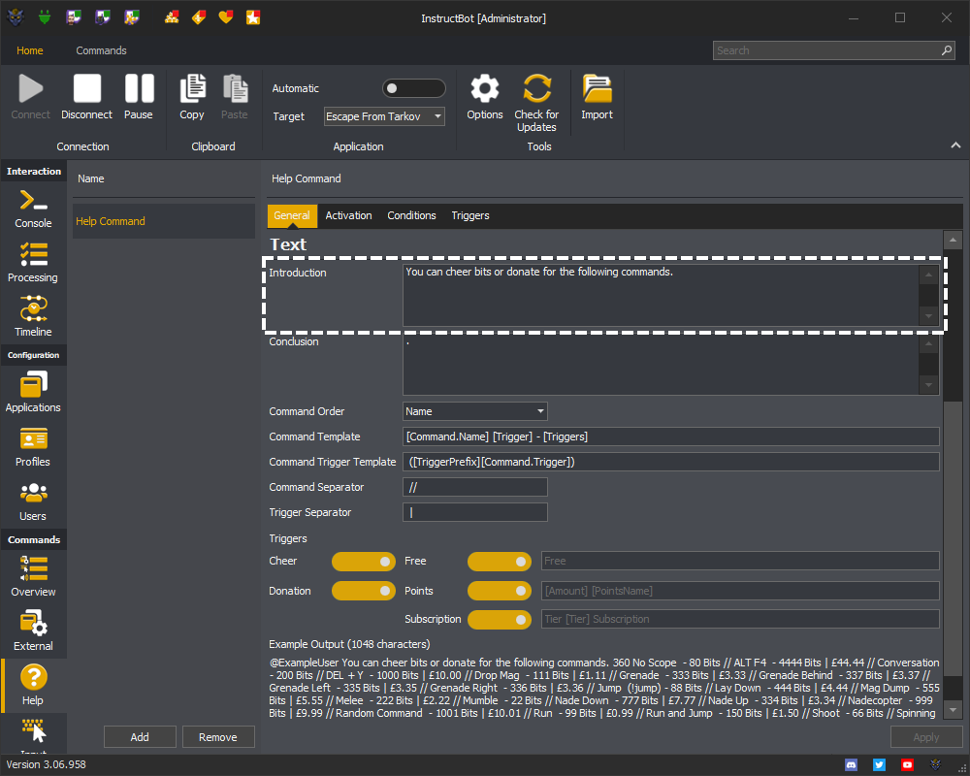Copy the command to clipboard
This screenshot has width=970, height=776.
click(x=192, y=97)
